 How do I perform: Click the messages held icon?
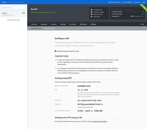(x=91, y=10)
